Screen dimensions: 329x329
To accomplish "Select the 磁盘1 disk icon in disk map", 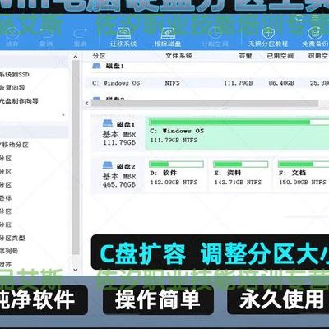I will (x=108, y=123).
